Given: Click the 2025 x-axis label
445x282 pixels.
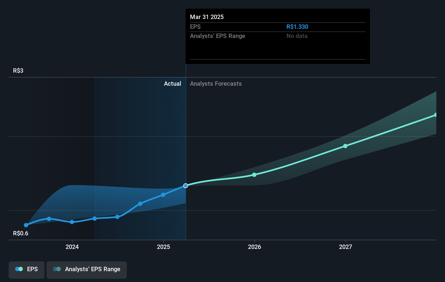Looking at the screenshot, I should pyautogui.click(x=163, y=247).
